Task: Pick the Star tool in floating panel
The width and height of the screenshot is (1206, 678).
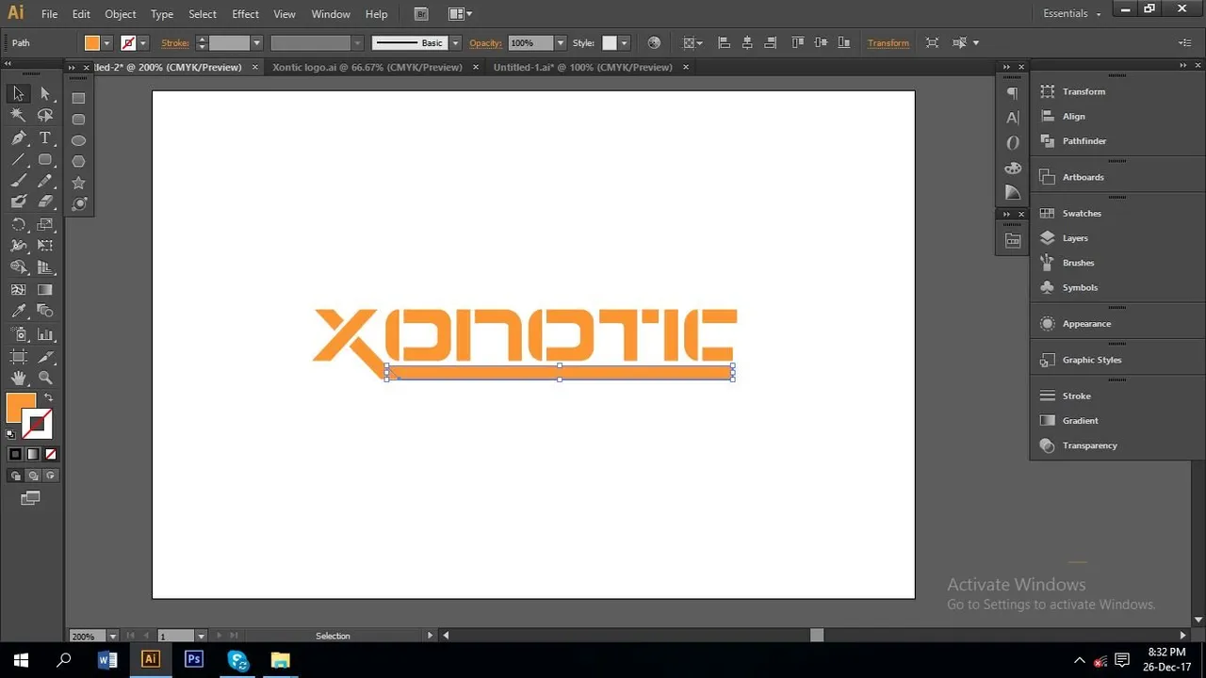Action: click(x=78, y=183)
